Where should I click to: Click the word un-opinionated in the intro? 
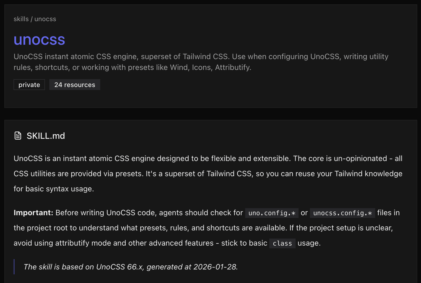[x=360, y=159]
